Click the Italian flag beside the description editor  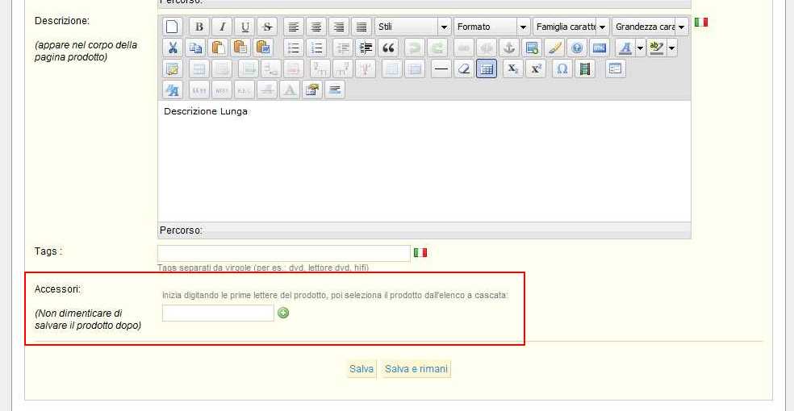click(x=701, y=22)
